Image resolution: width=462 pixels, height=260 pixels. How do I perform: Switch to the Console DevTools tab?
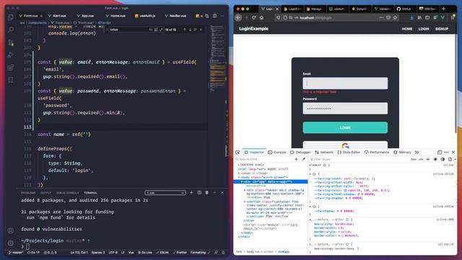[277, 152]
